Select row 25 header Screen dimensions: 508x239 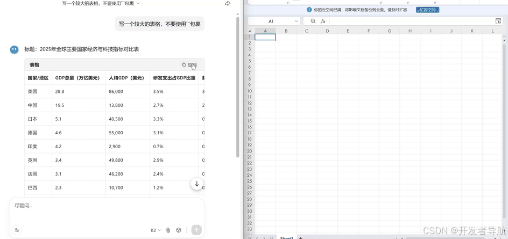pyautogui.click(x=250, y=181)
